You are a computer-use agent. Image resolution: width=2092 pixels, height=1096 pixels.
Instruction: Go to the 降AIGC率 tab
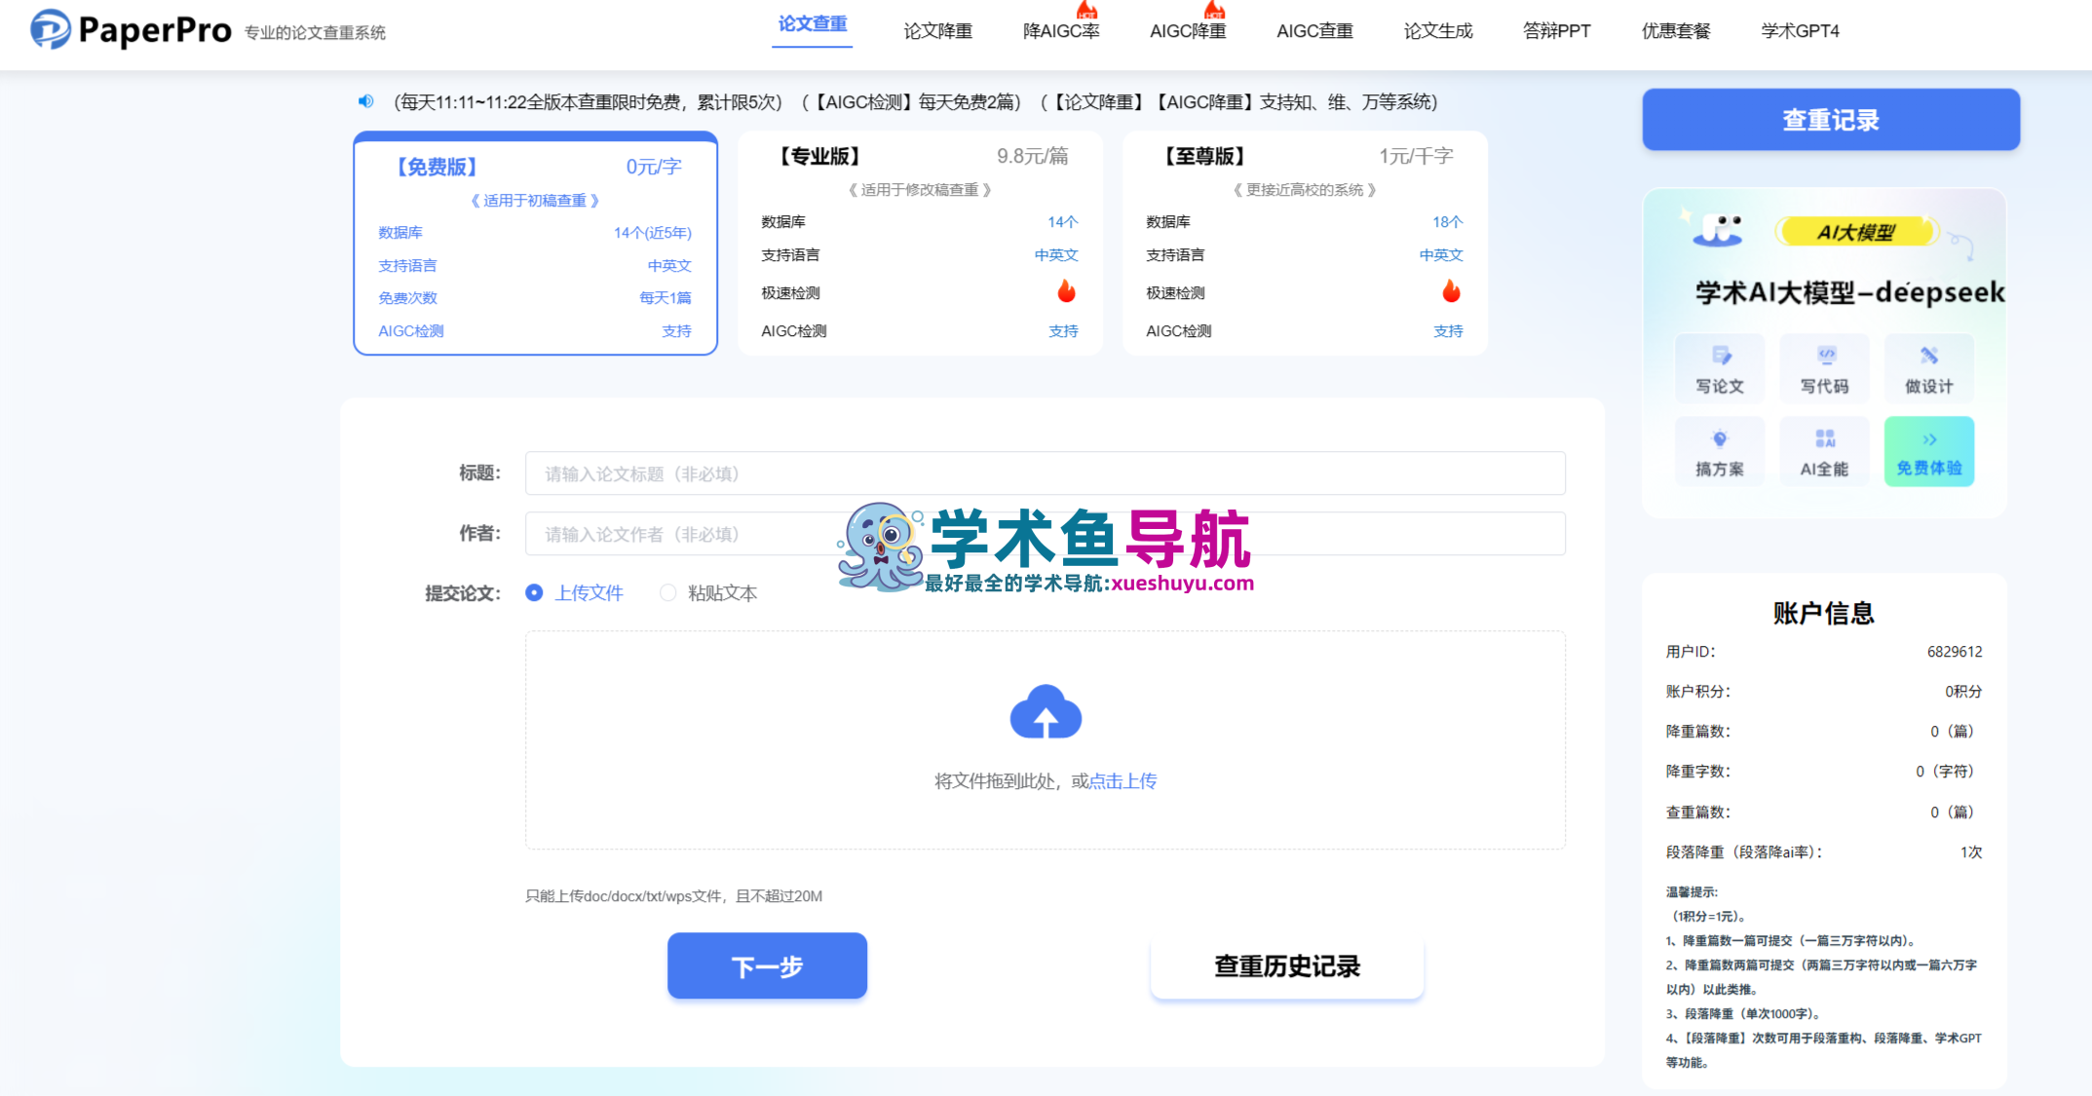1061,31
